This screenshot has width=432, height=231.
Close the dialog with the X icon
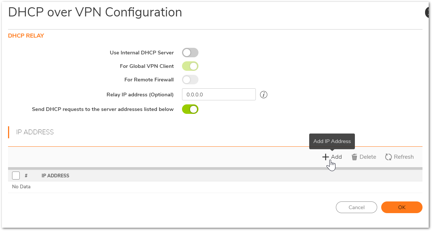(428, 12)
